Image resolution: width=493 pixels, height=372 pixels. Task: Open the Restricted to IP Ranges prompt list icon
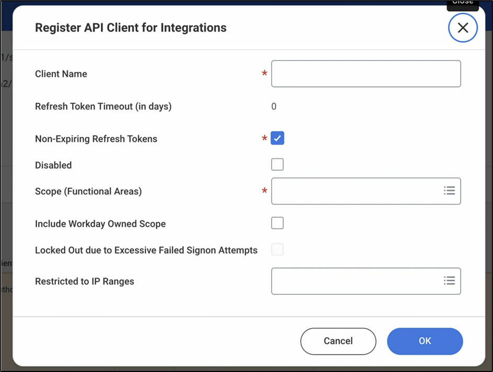tap(449, 281)
